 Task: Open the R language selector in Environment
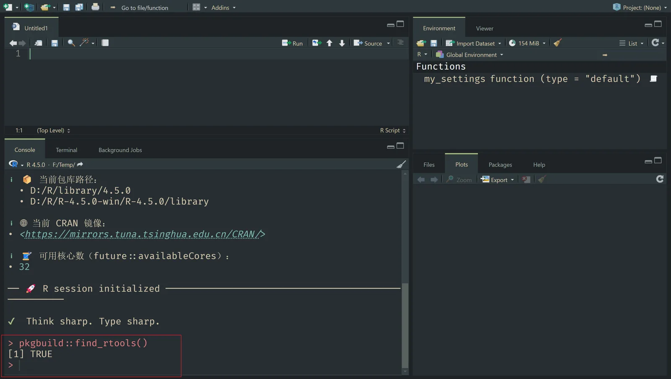(x=422, y=55)
